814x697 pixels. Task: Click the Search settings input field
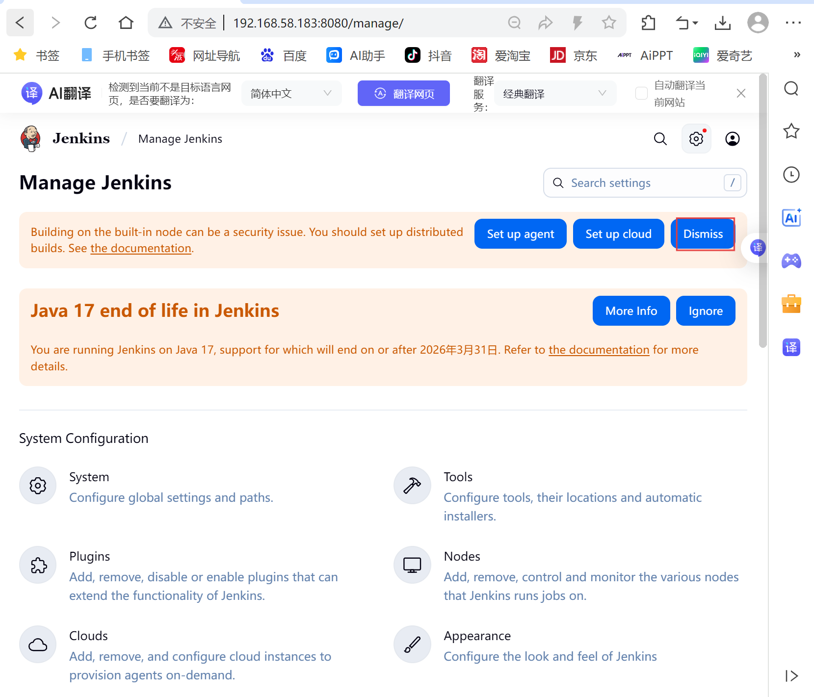tap(645, 183)
